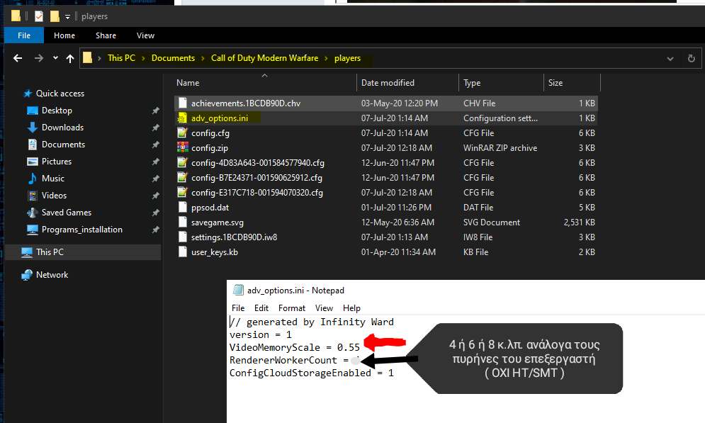The height and width of the screenshot is (423, 705).
Task: Click This PC in the address breadcrumb
Action: click(121, 58)
